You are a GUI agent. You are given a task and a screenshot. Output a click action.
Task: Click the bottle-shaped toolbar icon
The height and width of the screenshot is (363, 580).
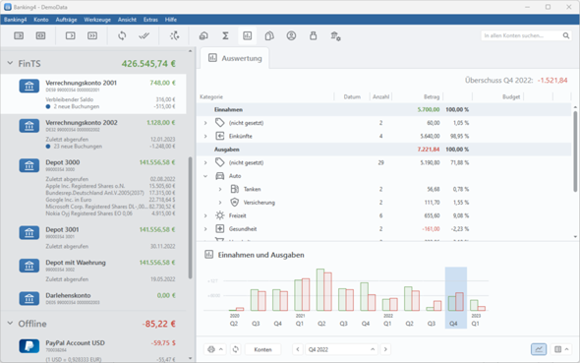coord(314,35)
